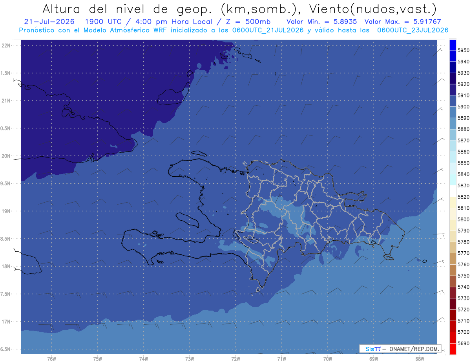471x364 pixels.
Task: Click the '5890' color bar value
Action: click(x=463, y=118)
